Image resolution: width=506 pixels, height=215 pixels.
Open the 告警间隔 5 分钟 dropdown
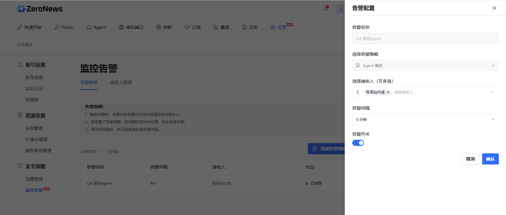[425, 119]
